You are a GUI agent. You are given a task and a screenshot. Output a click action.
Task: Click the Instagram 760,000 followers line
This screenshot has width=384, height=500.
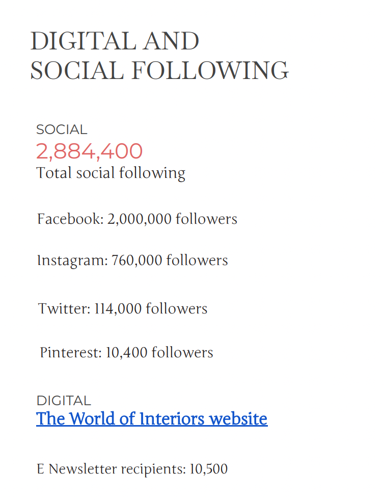click(132, 260)
